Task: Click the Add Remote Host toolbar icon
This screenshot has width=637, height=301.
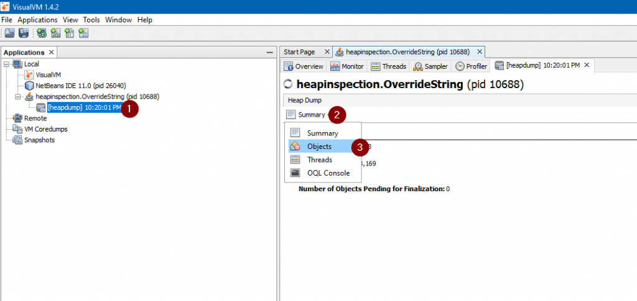Action: tap(42, 34)
